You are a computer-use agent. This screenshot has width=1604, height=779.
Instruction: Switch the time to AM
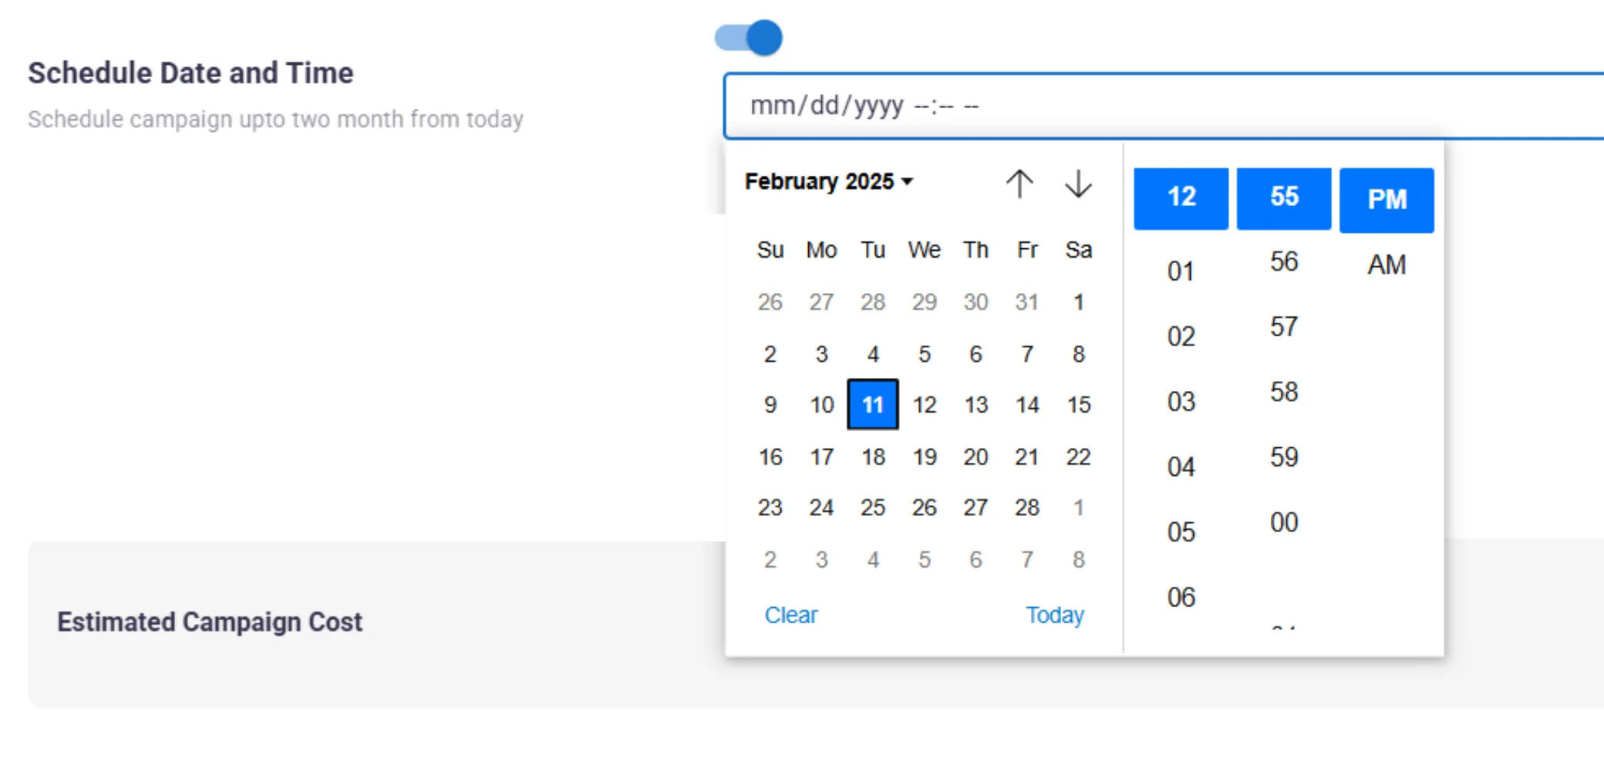[x=1387, y=265]
